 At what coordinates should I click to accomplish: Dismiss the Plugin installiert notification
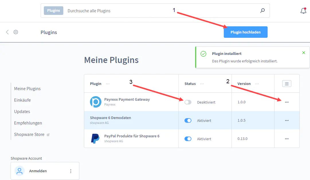(x=304, y=53)
